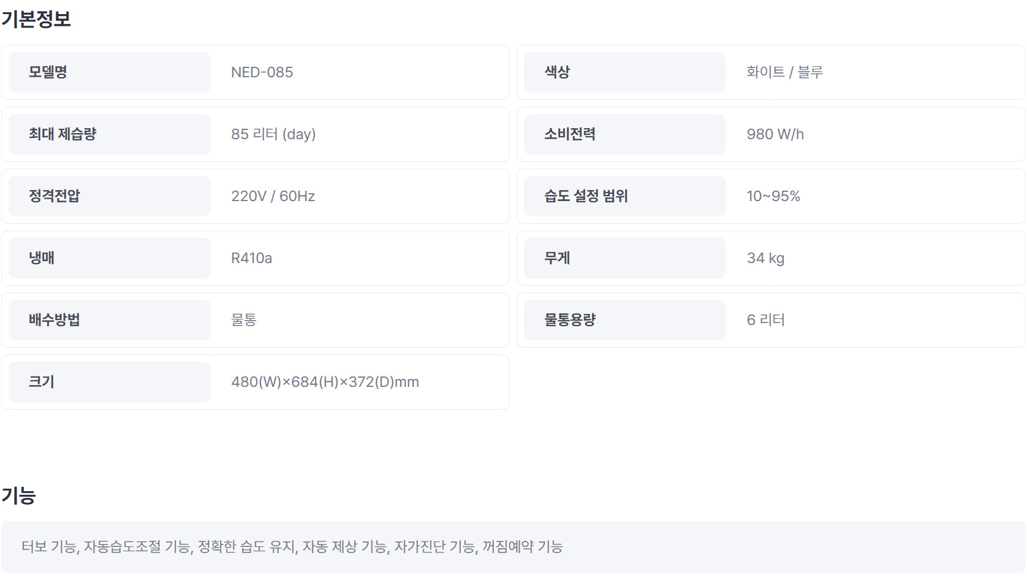Viewport: 1027px width, 577px height.
Task: Select the 무게 label cell
Action: [x=624, y=258]
